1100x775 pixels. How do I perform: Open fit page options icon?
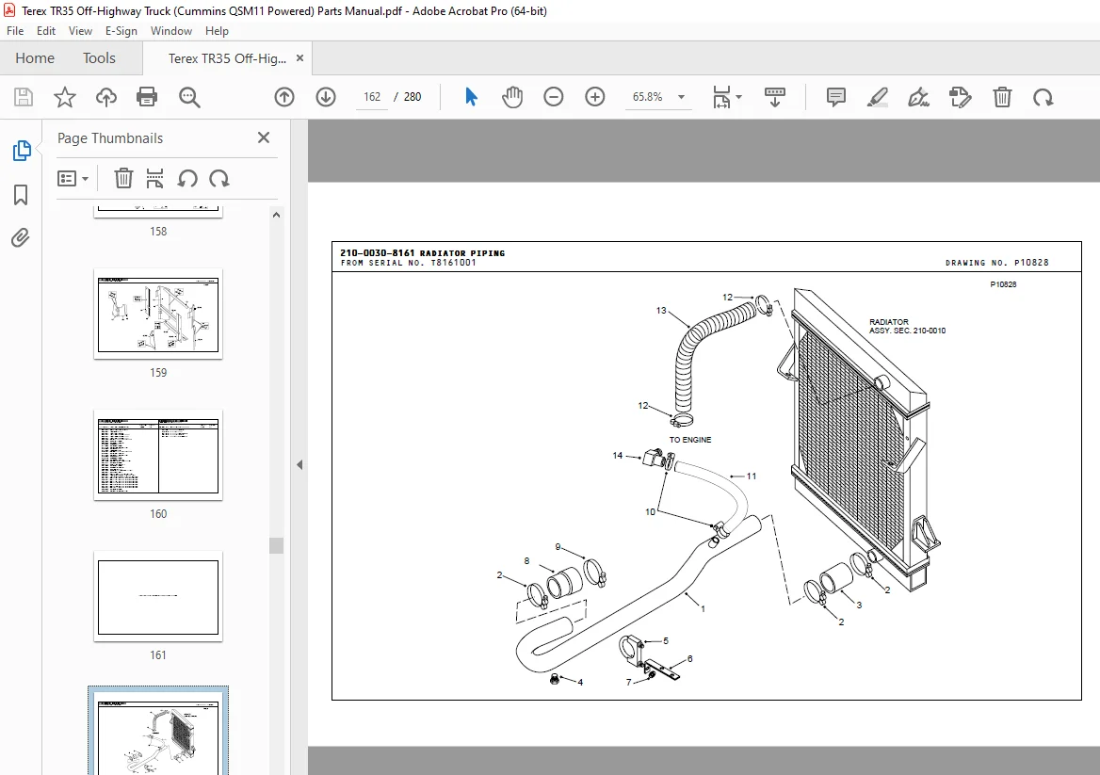727,97
